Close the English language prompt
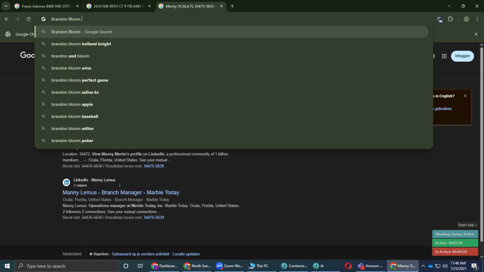484x272 pixels. coord(465,96)
